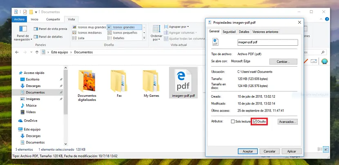339x165 pixels.
Task: Open the General tab in Propiedades
Action: (214, 31)
